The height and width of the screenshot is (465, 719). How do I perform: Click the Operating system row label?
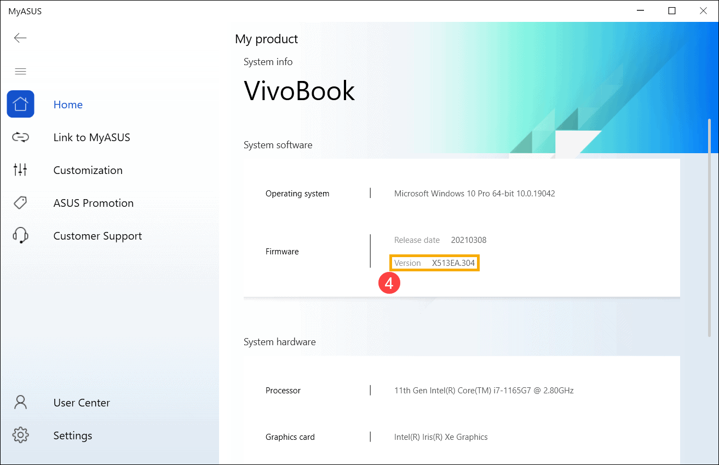coord(297,194)
